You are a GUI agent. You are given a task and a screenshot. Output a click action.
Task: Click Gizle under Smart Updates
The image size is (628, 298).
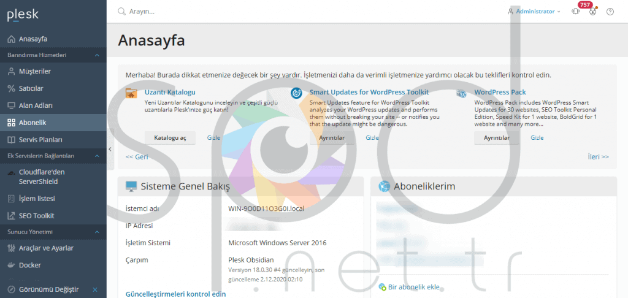point(372,138)
